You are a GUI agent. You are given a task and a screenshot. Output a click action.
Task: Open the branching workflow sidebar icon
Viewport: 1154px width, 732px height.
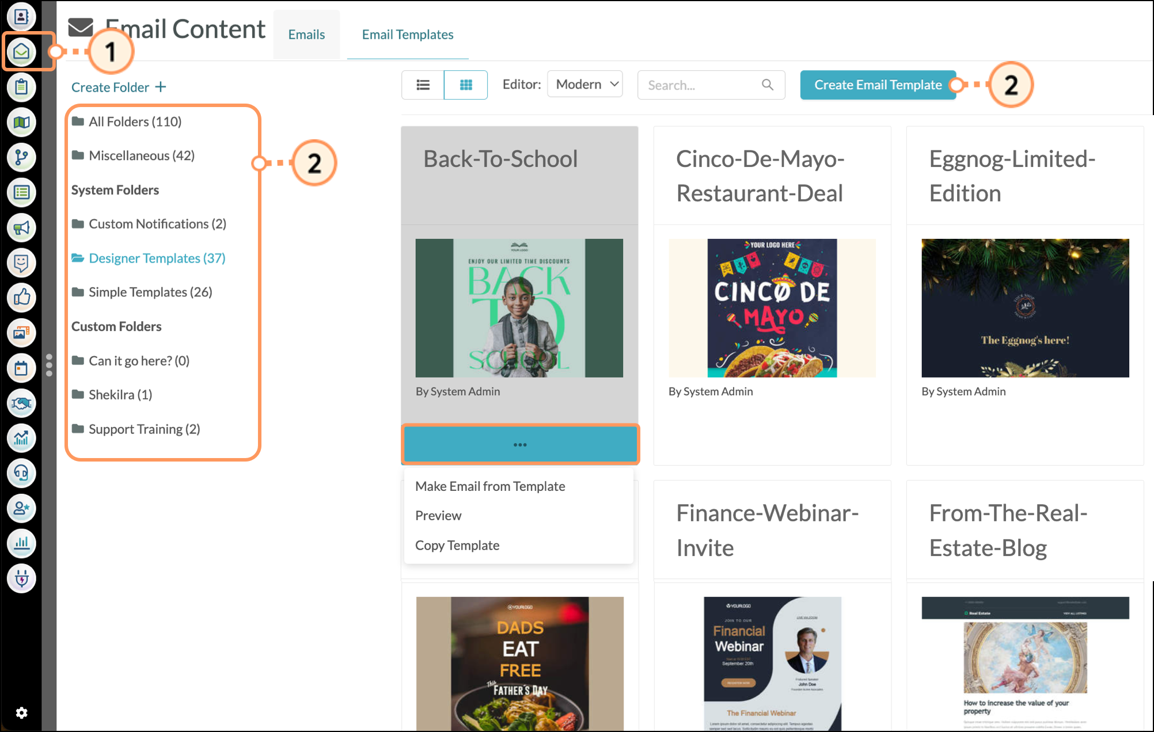(21, 157)
